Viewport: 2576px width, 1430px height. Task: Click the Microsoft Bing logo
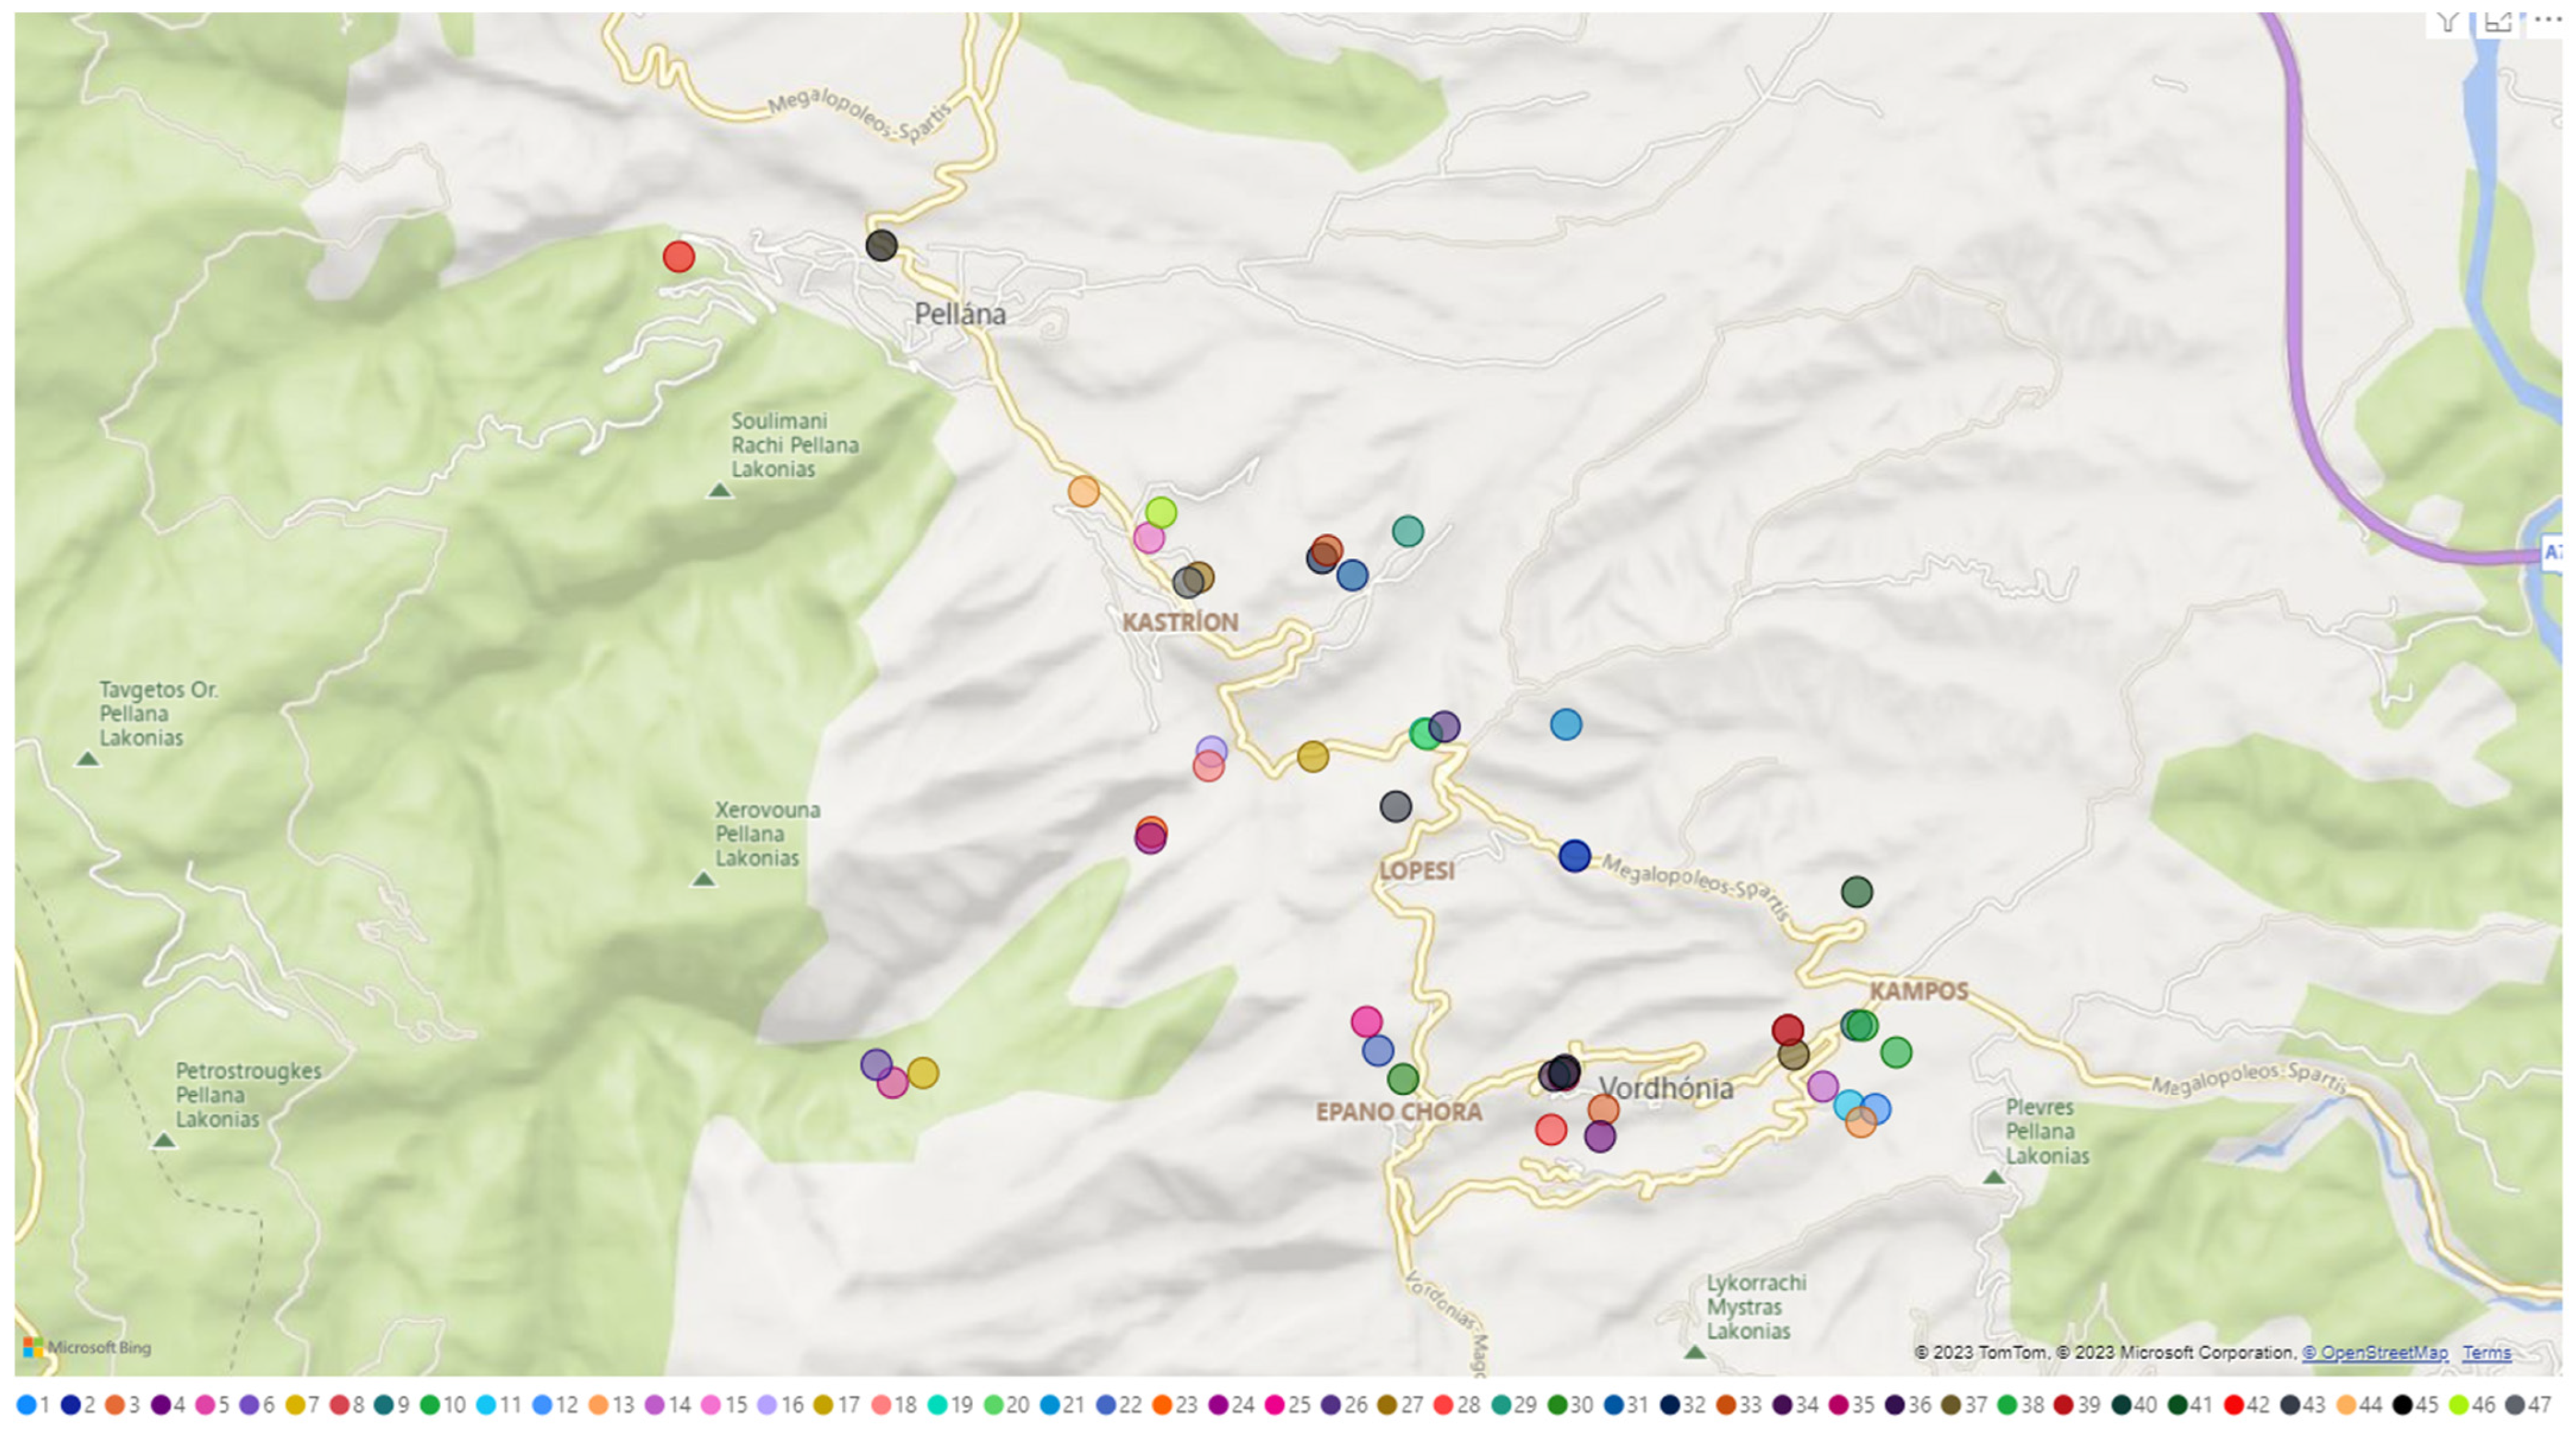coord(87,1347)
